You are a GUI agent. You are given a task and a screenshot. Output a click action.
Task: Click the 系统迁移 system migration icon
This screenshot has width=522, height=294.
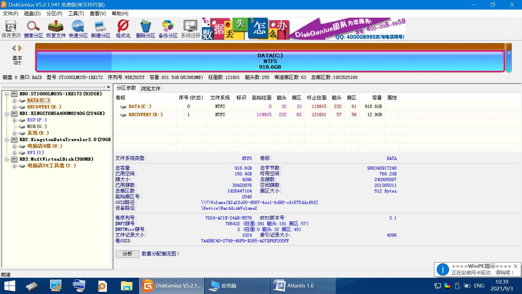190,29
